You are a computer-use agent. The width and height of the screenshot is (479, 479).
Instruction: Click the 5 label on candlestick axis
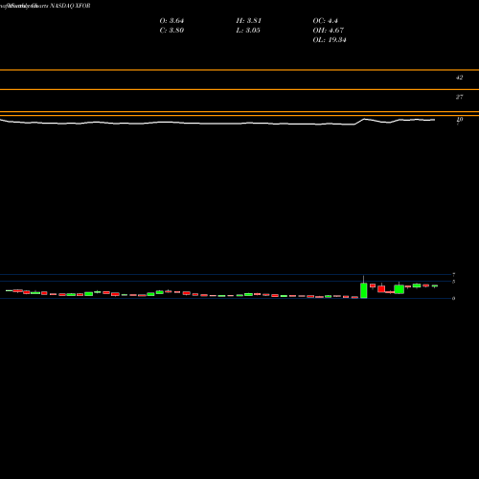[453, 282]
